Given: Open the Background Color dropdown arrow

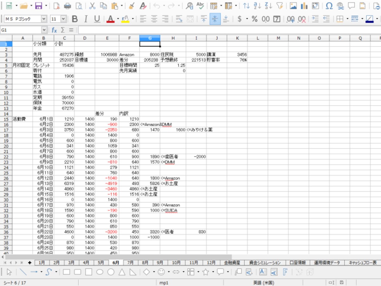Looking at the screenshot, I should (x=133, y=19).
